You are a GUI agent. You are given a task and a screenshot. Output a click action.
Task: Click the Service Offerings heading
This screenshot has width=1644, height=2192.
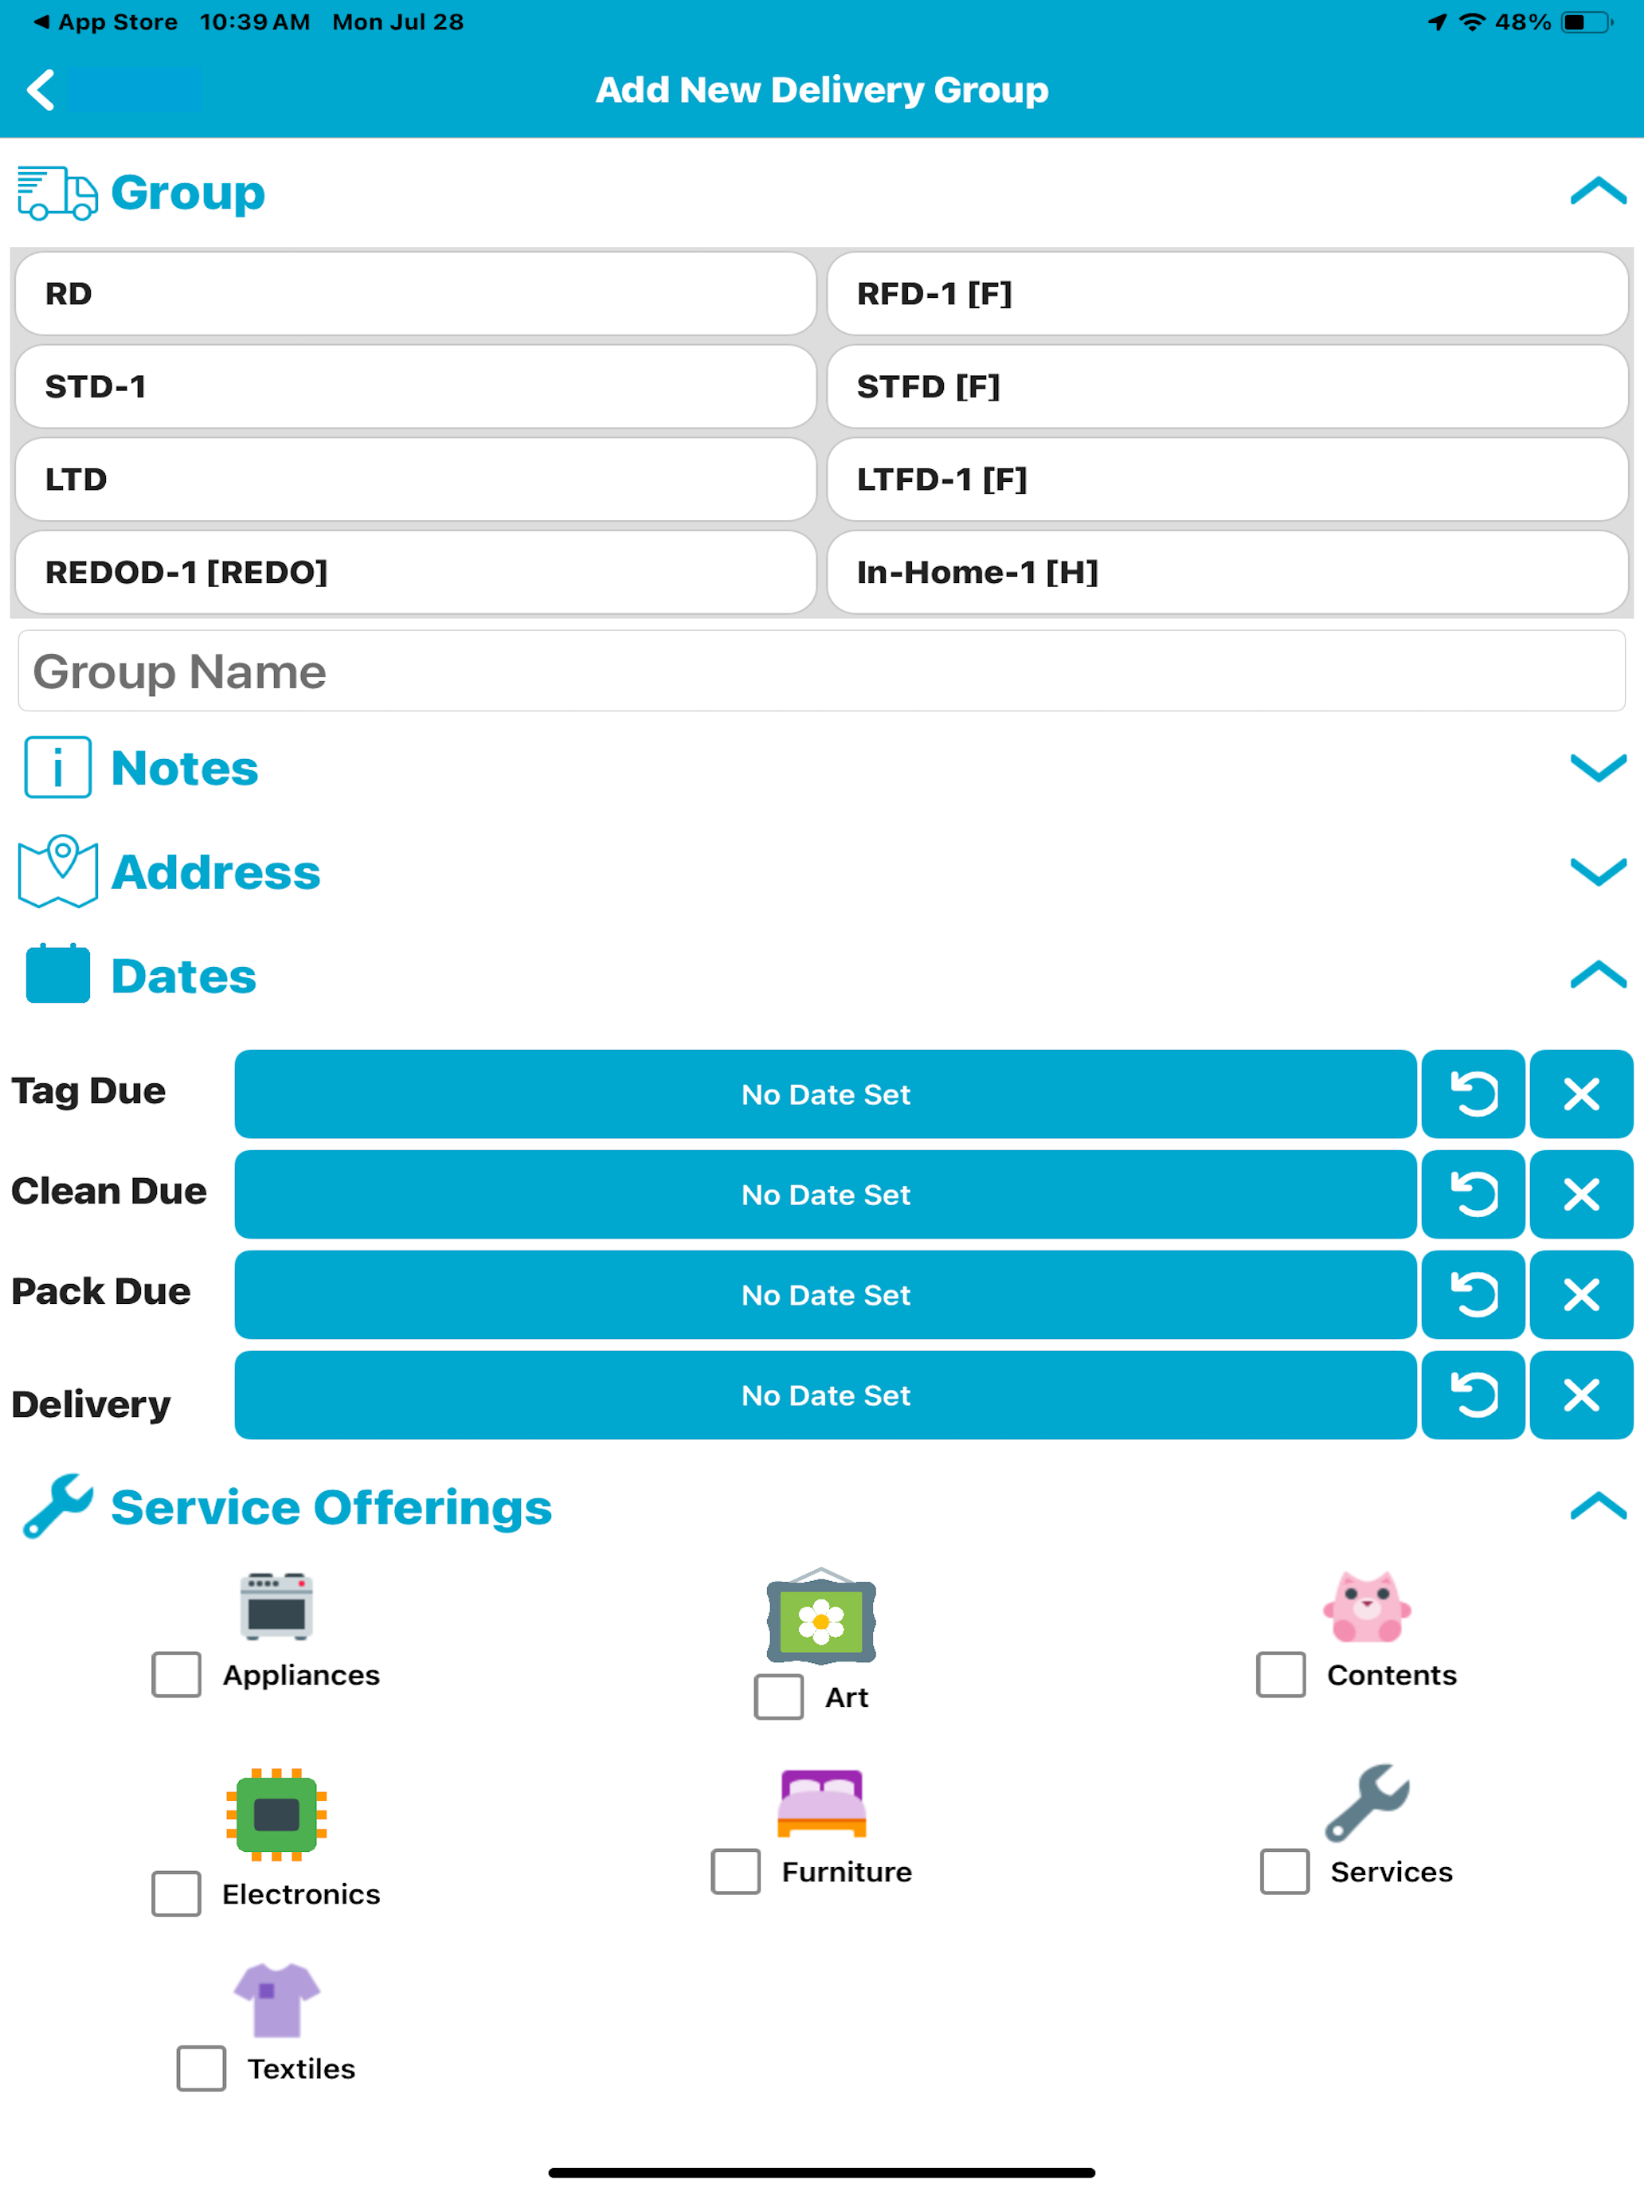331,1507
